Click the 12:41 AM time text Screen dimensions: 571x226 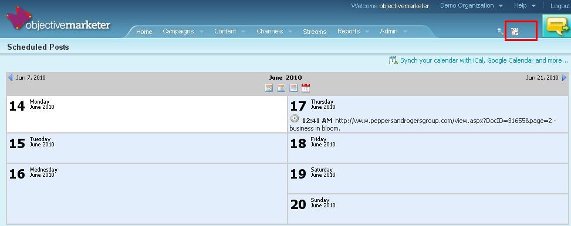317,121
